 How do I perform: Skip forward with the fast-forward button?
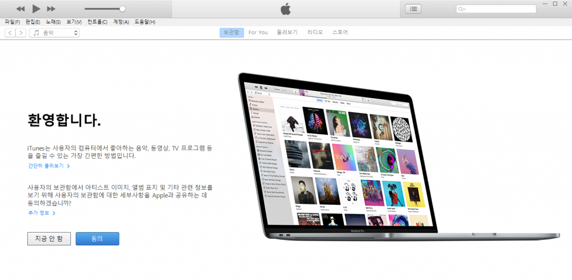51,9
